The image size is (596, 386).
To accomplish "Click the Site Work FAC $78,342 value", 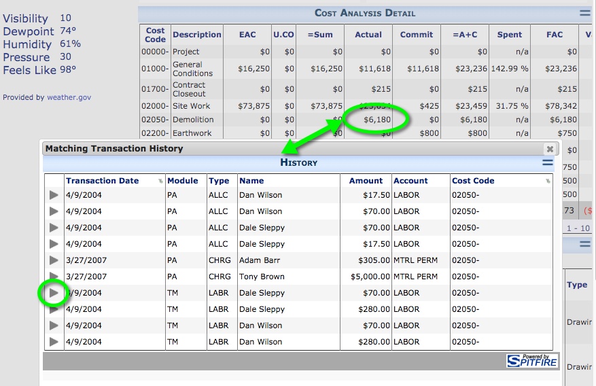I will [x=561, y=106].
